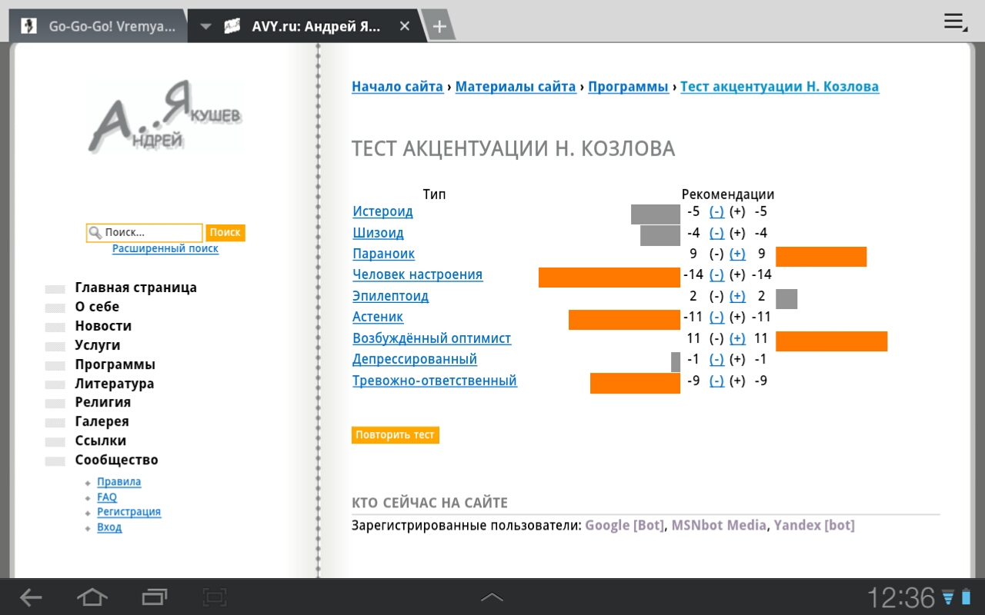985x615 pixels.
Task: Tap the battery status icon
Action: coord(966,597)
